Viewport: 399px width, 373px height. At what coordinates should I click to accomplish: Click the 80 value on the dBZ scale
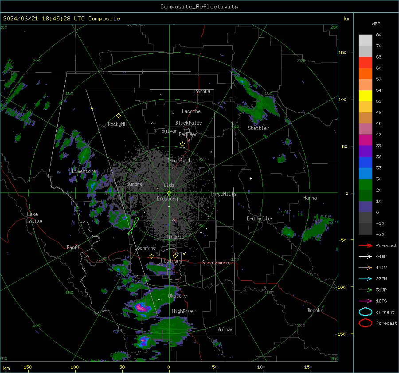pyautogui.click(x=379, y=35)
